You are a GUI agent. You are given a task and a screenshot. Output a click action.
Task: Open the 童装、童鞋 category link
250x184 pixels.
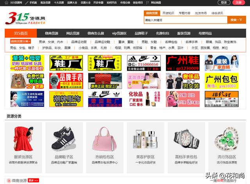pyautogui.click(x=126, y=42)
